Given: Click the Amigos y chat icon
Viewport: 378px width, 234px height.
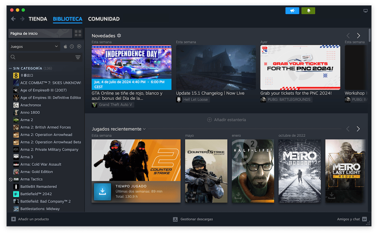Looking at the screenshot, I should [x=365, y=219].
